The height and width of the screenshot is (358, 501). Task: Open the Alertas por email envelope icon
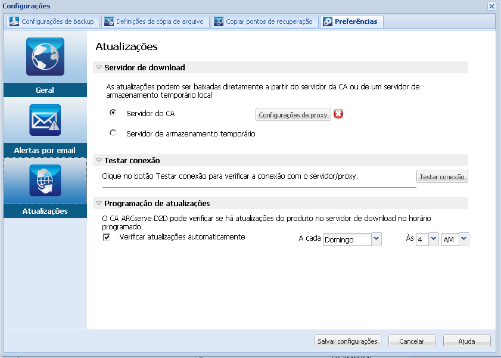(45, 120)
